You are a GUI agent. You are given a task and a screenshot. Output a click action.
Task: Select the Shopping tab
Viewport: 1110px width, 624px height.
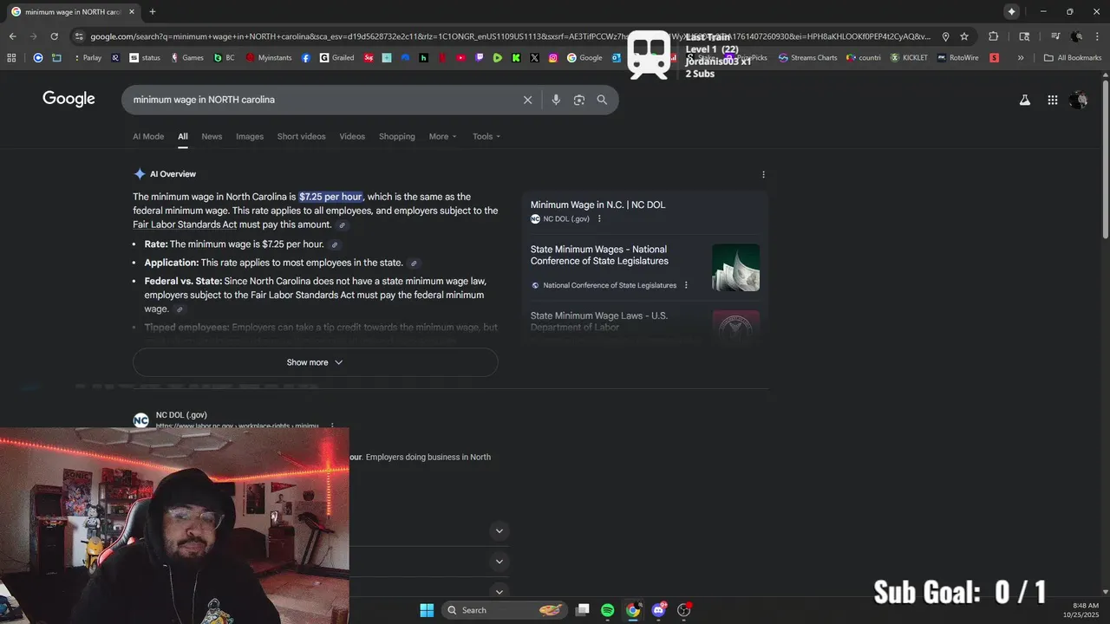pyautogui.click(x=396, y=136)
